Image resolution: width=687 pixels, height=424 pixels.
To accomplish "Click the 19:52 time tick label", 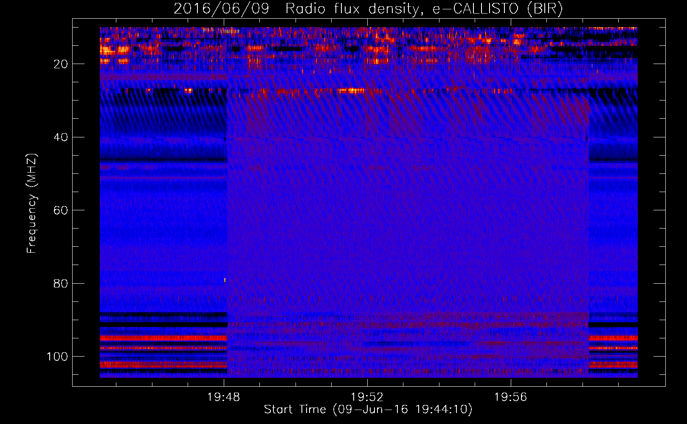I will [367, 397].
